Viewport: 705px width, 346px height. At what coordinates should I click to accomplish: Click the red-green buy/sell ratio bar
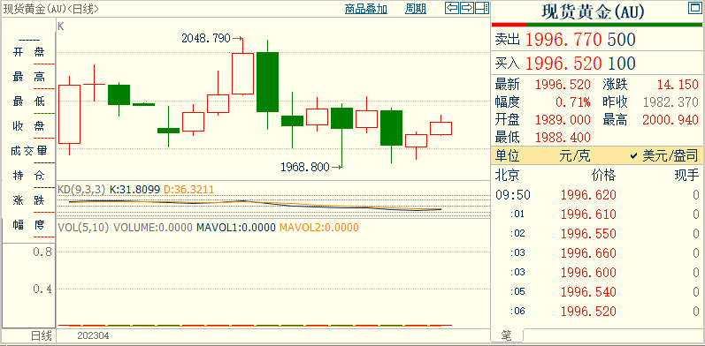tap(596, 25)
